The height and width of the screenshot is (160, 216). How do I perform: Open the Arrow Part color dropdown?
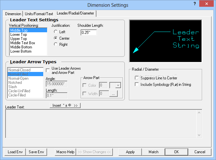(x=118, y=85)
